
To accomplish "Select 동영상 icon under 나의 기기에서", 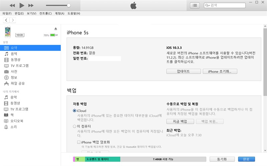I will (6, 103).
